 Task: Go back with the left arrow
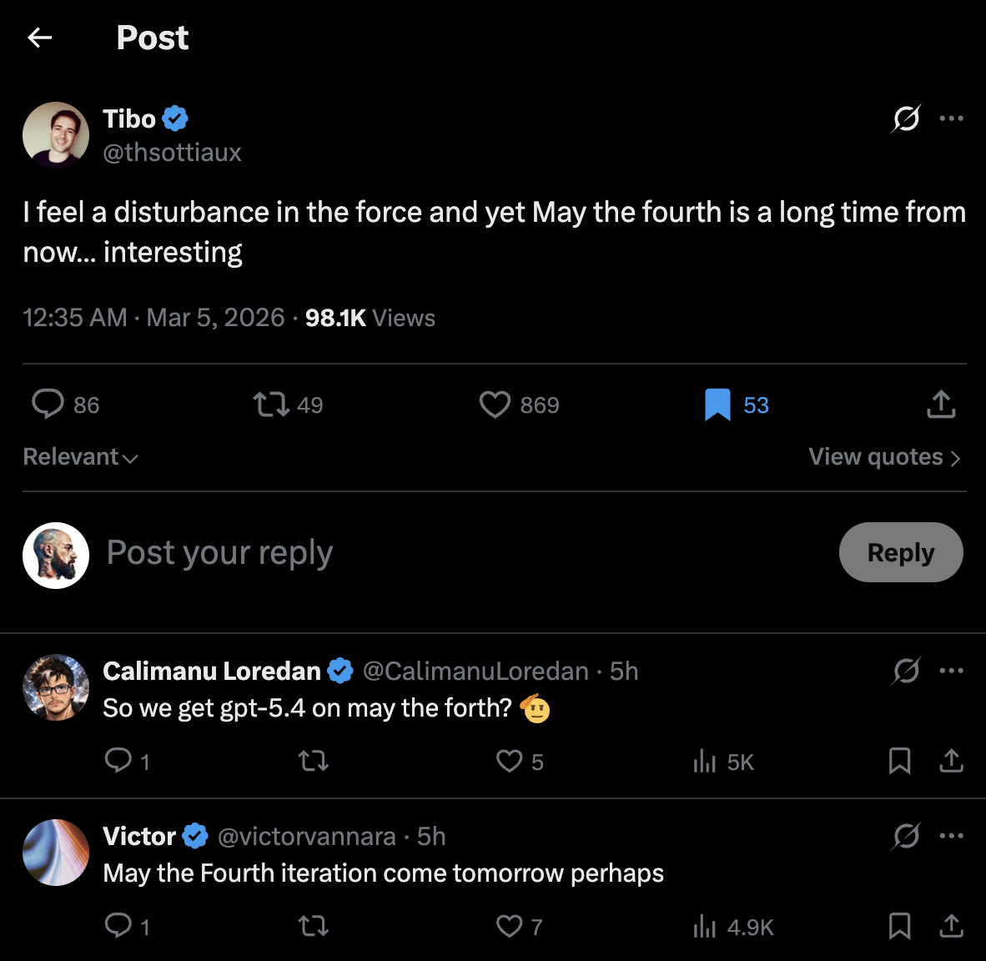pos(40,38)
